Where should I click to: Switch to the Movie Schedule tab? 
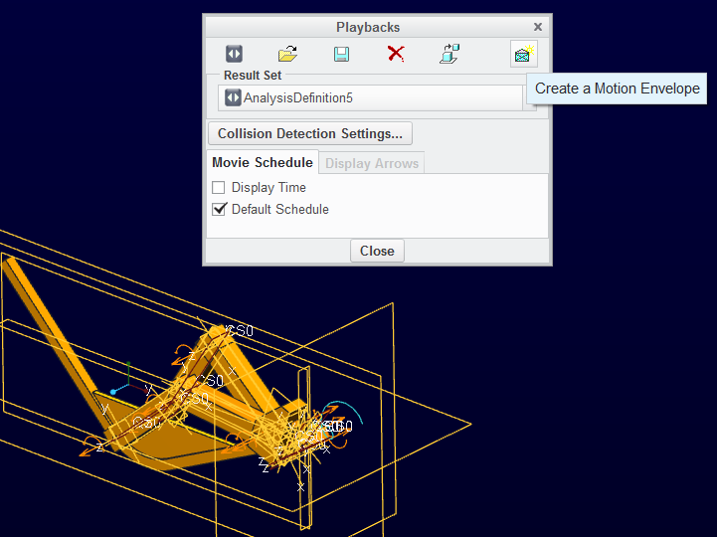(x=263, y=162)
